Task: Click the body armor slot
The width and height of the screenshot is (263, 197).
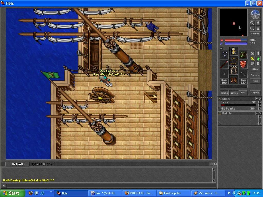Action: point(234,61)
